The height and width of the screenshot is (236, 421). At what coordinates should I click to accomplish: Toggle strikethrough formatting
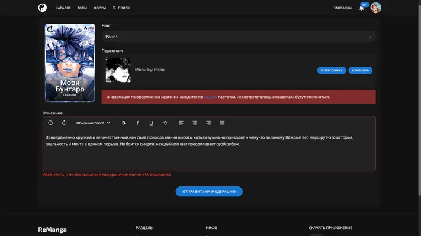coord(165,123)
